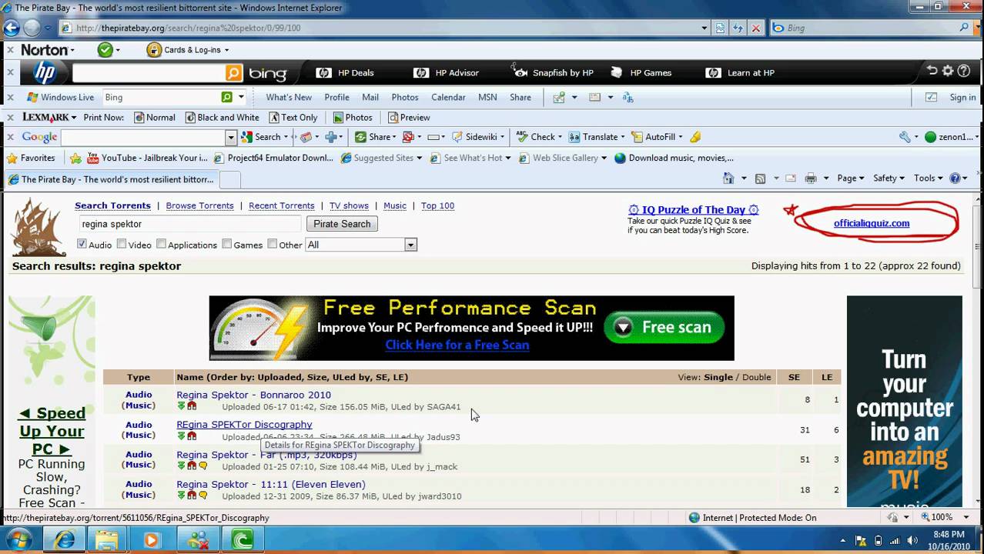
Task: Check the Applications checkbox
Action: [161, 244]
